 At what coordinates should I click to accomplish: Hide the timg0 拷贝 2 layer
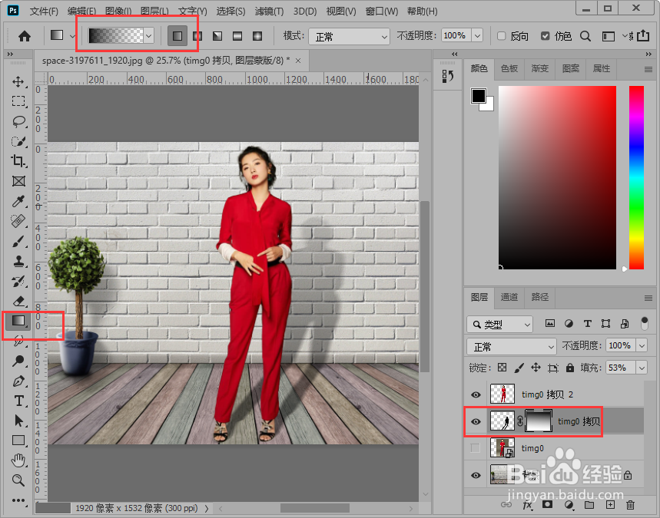476,394
